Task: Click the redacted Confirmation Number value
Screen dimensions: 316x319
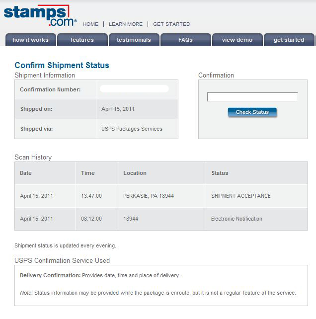Action: pos(134,89)
